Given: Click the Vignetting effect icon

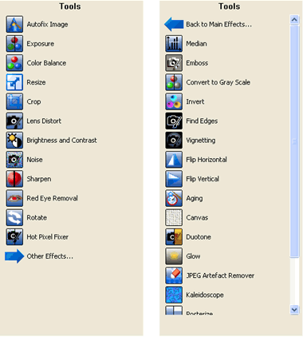Looking at the screenshot, I should [x=174, y=141].
